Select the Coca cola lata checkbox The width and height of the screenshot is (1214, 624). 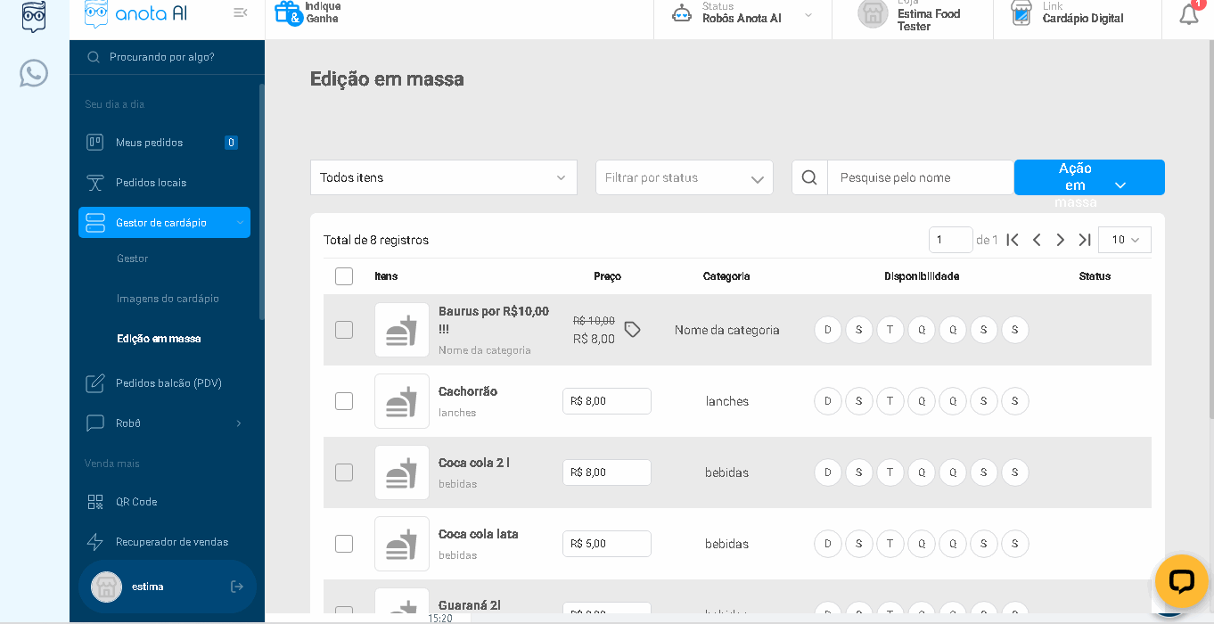pos(344,544)
